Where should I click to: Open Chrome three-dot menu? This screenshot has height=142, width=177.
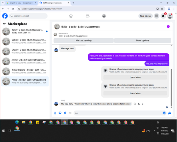click(174, 9)
